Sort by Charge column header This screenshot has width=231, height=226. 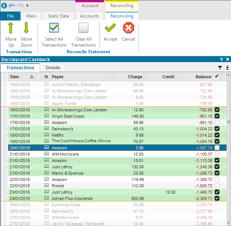128,77
